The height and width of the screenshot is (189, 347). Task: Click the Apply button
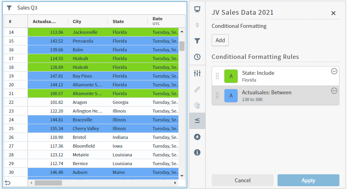click(x=308, y=180)
